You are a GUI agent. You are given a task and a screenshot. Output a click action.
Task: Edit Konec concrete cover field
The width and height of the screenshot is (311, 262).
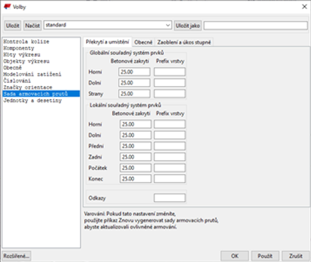point(135,179)
